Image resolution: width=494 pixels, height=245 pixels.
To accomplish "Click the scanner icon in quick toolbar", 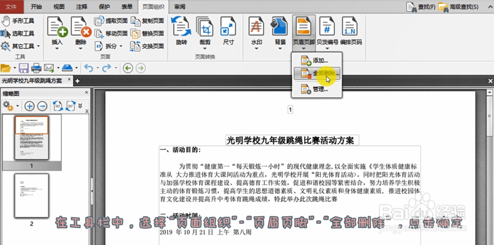I will tap(68, 68).
